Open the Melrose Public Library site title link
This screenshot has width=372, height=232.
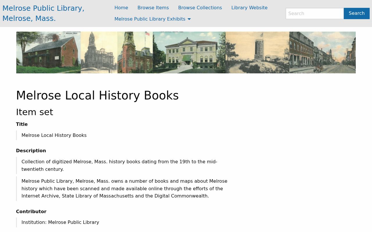click(x=43, y=13)
